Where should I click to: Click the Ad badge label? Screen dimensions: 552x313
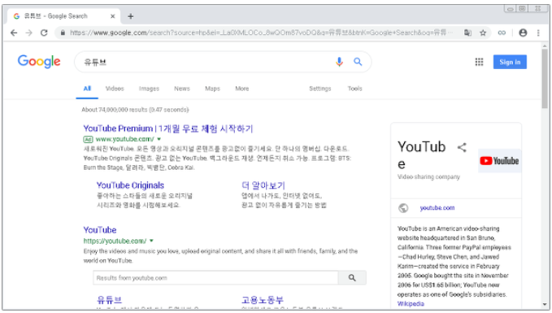tap(88, 139)
